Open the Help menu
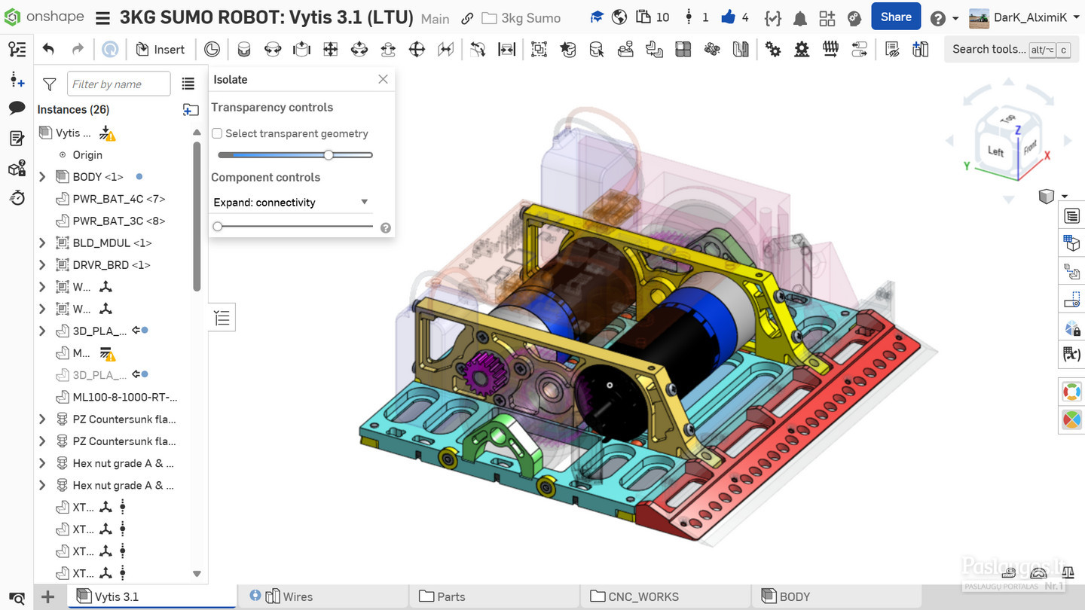This screenshot has height=610, width=1085. pos(943,18)
